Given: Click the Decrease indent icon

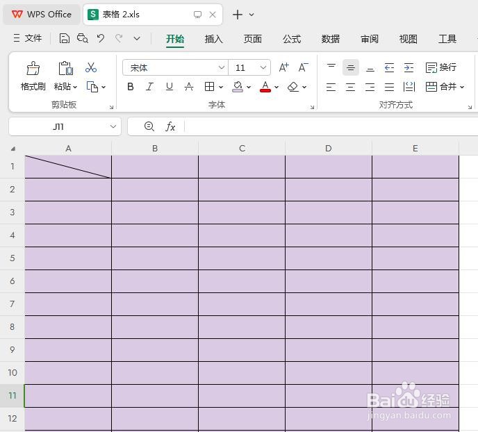Looking at the screenshot, I should pyautogui.click(x=389, y=67).
